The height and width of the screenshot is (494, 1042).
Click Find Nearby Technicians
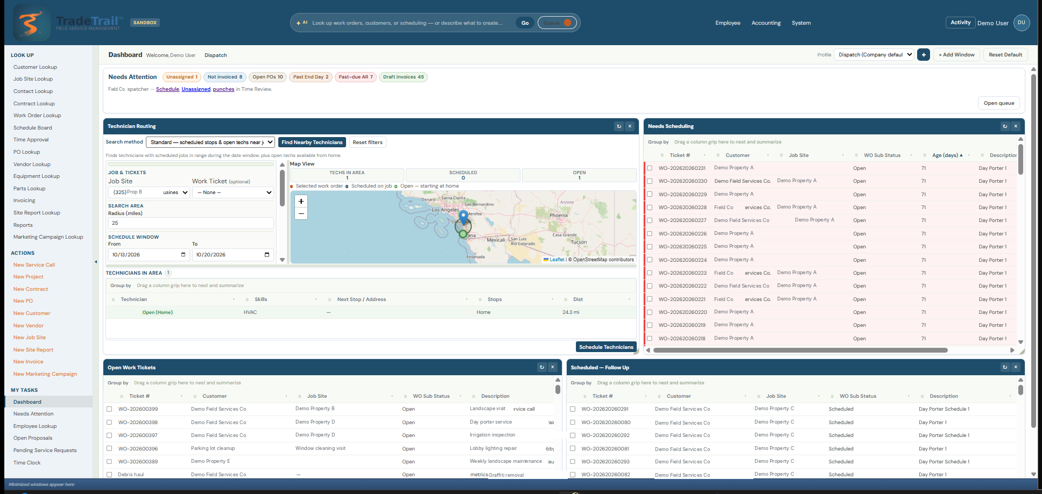tap(312, 142)
